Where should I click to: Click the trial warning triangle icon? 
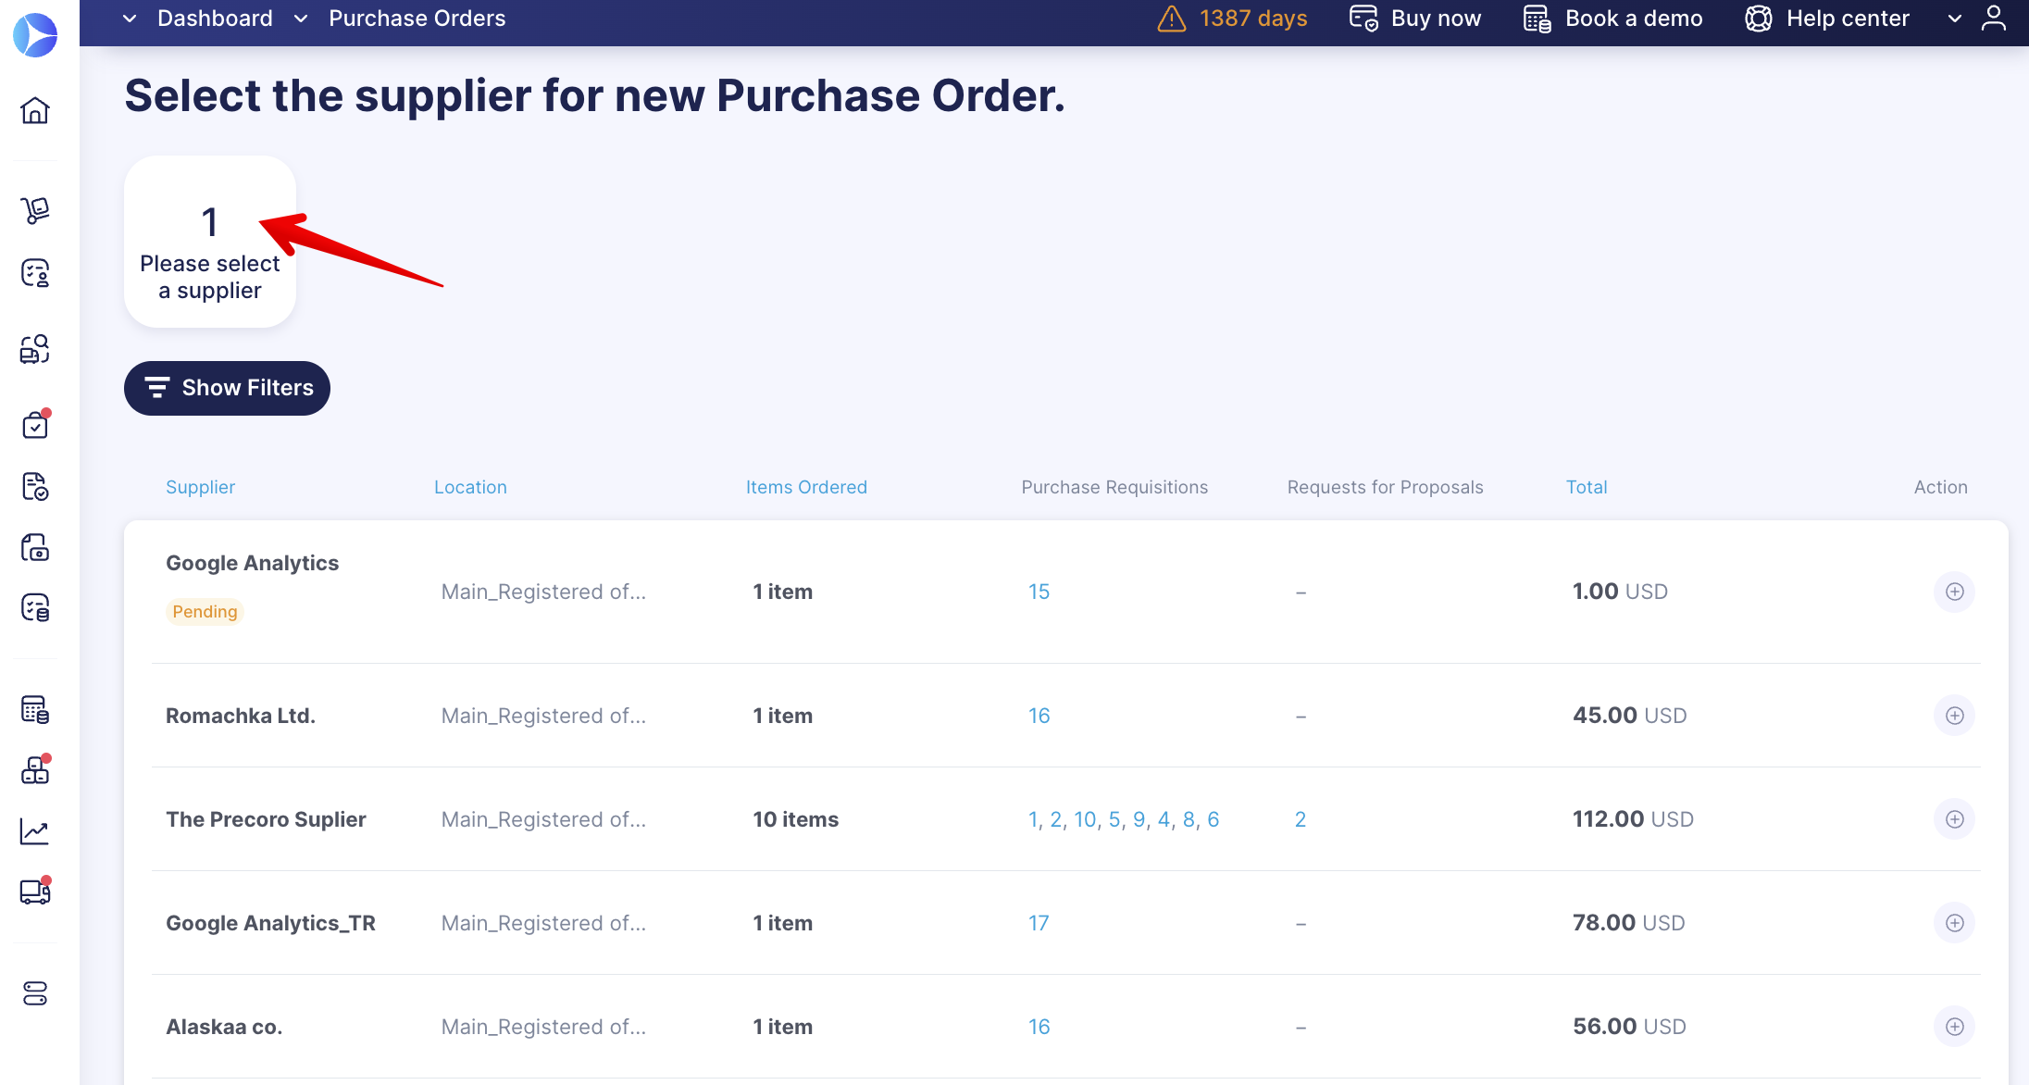pyautogui.click(x=1172, y=19)
